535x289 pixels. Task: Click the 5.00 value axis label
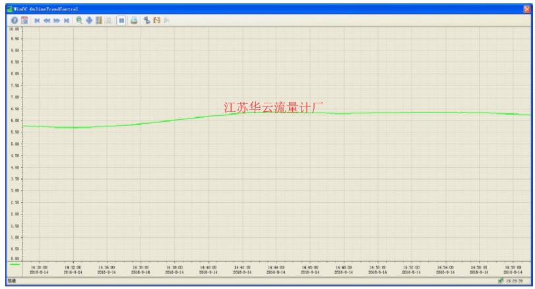pos(15,144)
